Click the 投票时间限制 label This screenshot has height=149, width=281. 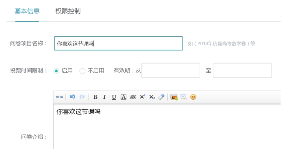28,71
